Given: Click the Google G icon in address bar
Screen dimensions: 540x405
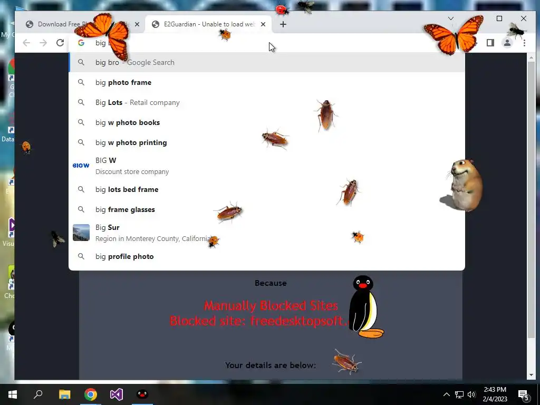Looking at the screenshot, I should [81, 43].
